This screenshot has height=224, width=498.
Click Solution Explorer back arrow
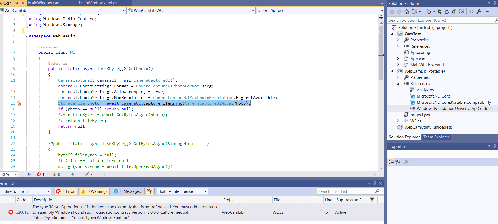click(x=392, y=12)
